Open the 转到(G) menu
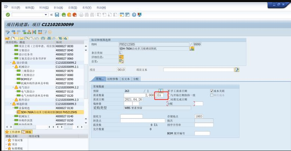The width and height of the screenshot is (291, 151). tap(44, 8)
